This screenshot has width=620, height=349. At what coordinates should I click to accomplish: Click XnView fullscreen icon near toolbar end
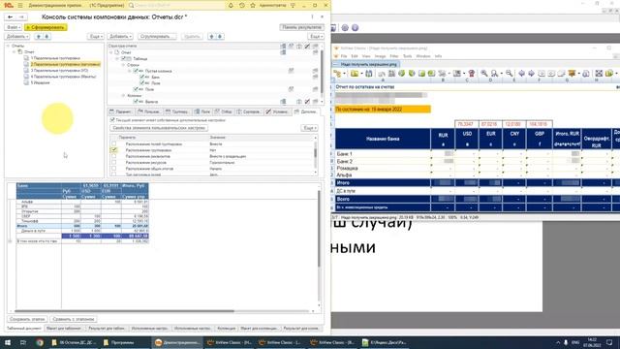[599, 74]
